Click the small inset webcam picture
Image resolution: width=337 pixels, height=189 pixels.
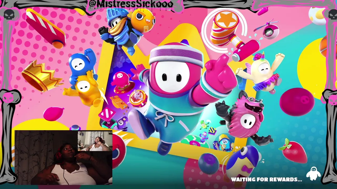[95, 141]
